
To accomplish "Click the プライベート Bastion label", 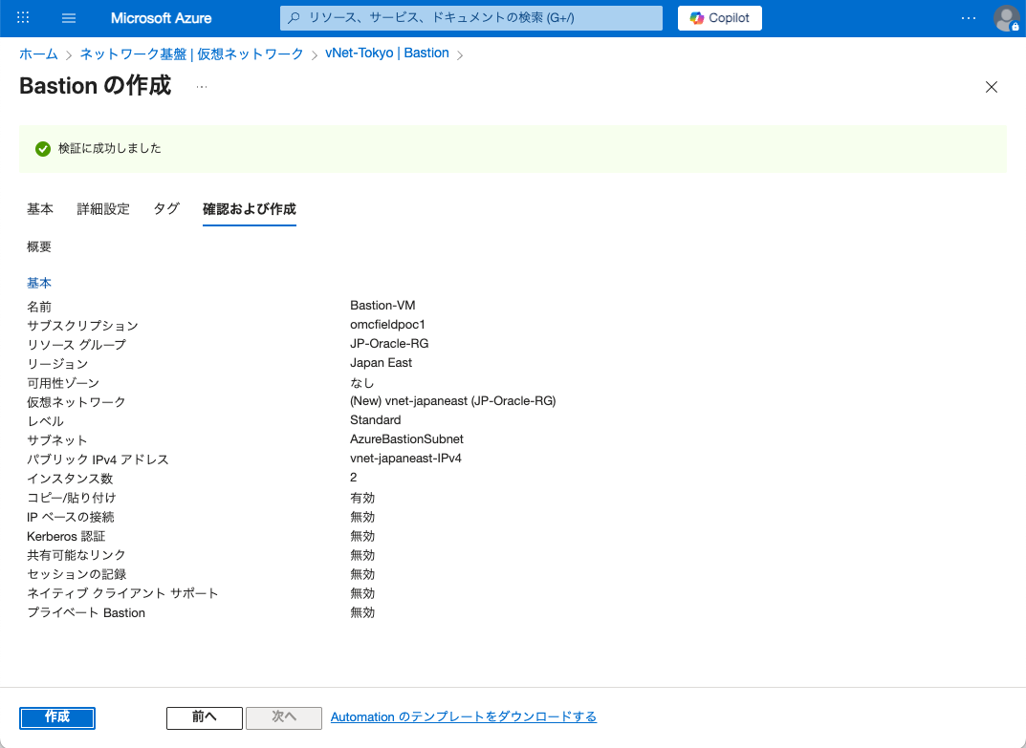I will click(86, 612).
